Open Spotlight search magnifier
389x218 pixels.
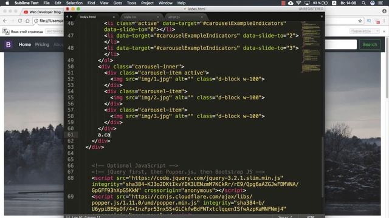click(363, 3)
